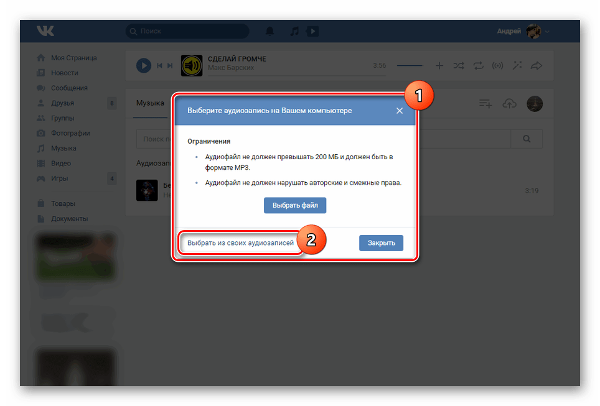Click the round avatar beside upload icon

point(535,104)
